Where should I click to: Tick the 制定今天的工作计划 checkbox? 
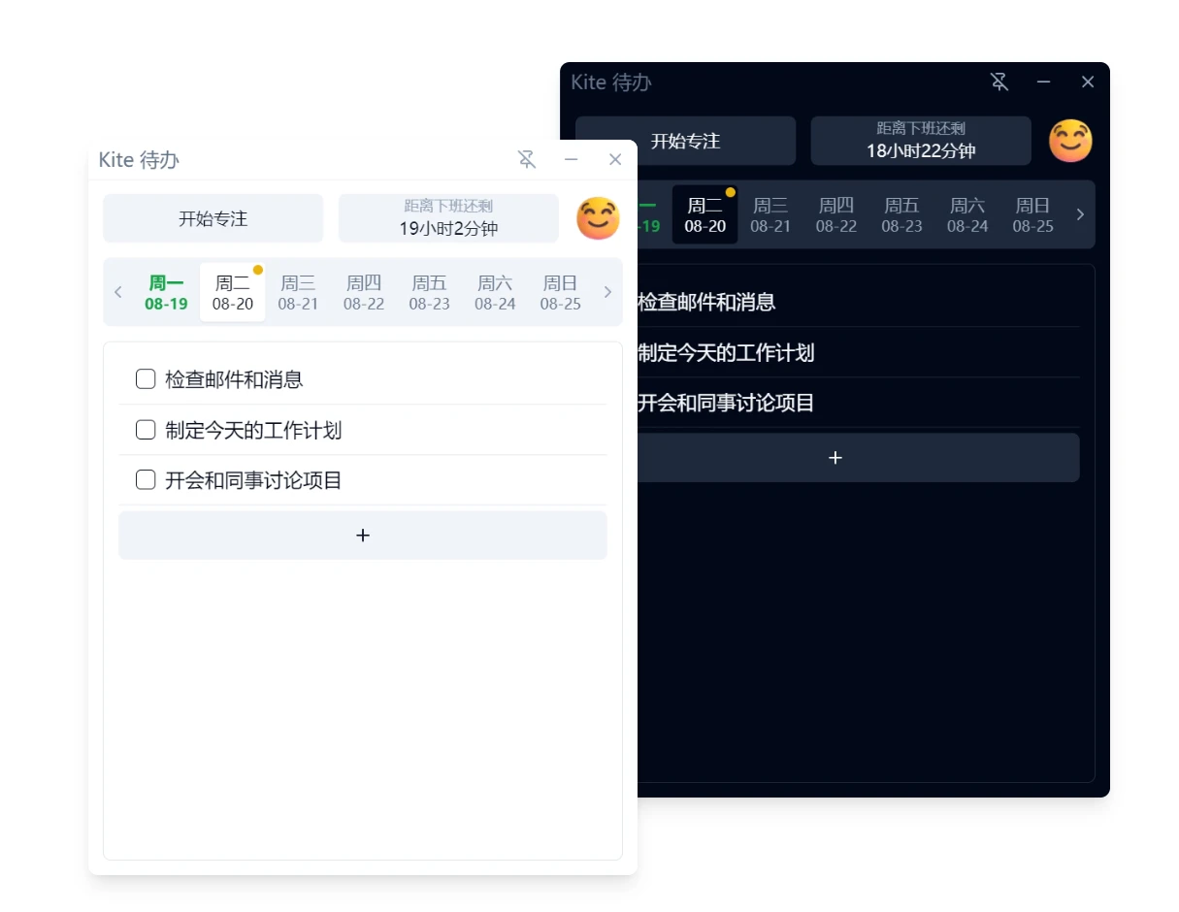coord(146,430)
